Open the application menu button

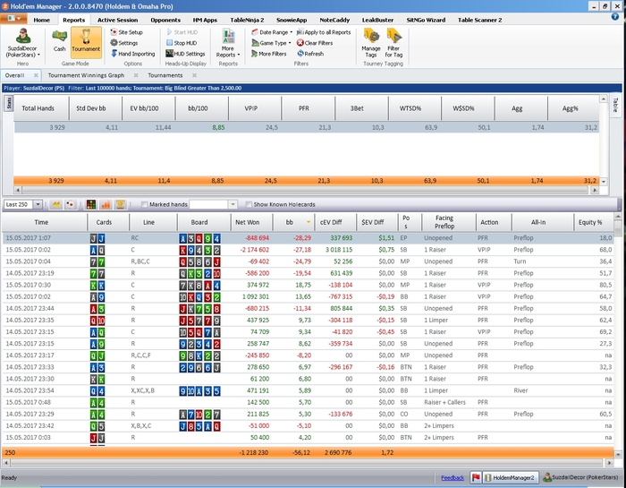coord(13,19)
